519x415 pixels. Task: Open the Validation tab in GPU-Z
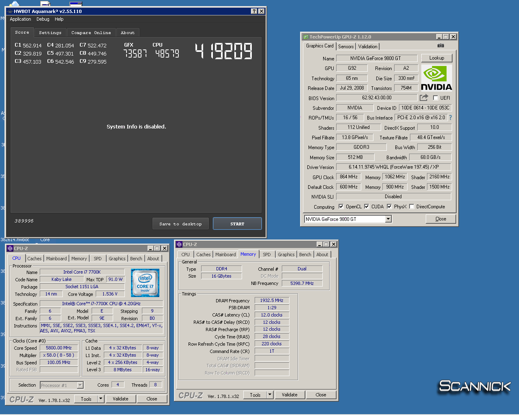368,47
